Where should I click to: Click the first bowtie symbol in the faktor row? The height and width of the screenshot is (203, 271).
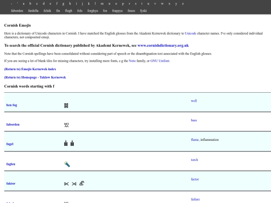(x=66, y=184)
